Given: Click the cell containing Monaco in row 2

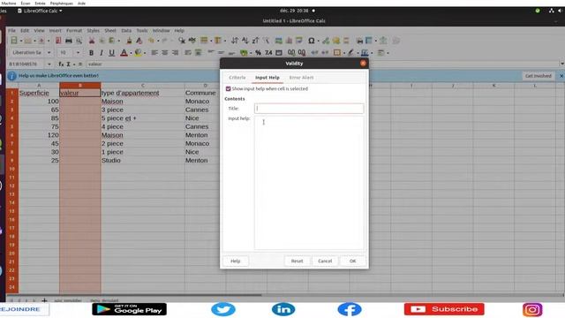Looking at the screenshot, I should pos(206,102).
